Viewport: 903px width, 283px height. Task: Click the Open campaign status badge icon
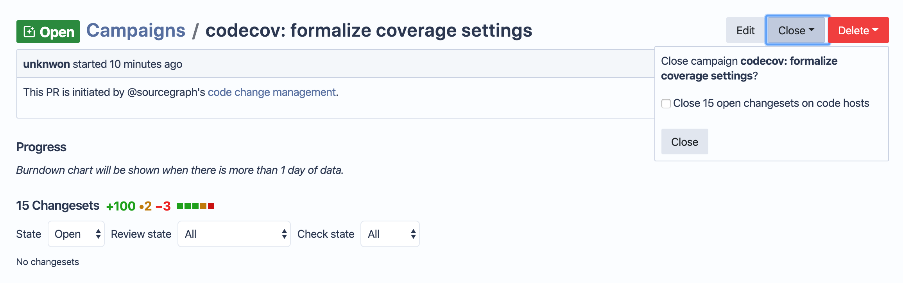pos(29,32)
